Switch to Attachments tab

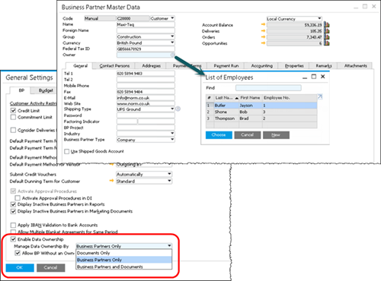tap(355, 66)
